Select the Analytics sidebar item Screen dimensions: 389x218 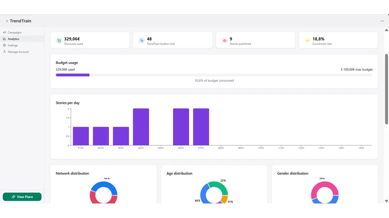tap(22, 39)
